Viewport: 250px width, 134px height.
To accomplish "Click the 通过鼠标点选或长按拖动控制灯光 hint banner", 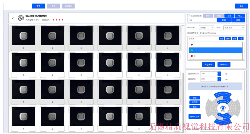I will click(x=215, y=86).
